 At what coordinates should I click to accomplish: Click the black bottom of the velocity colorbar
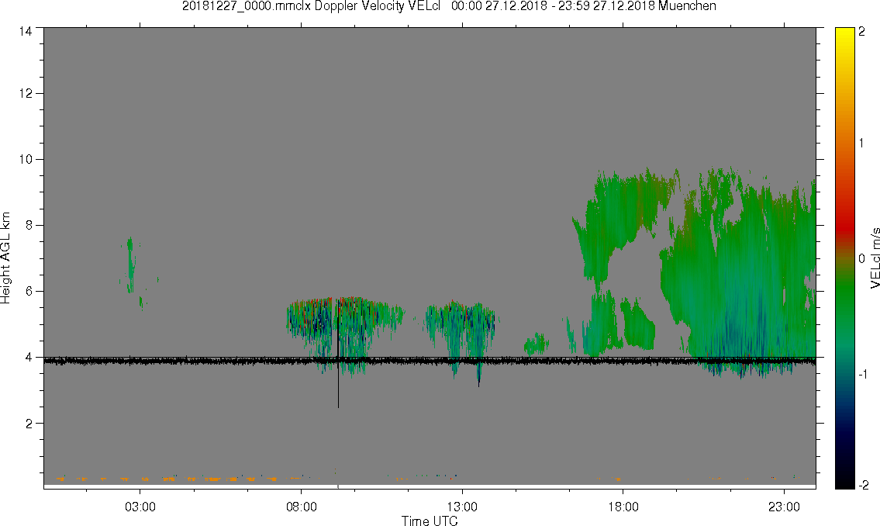tap(844, 482)
